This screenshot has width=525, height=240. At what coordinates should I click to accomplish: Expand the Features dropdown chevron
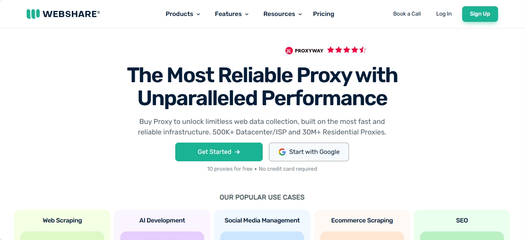247,14
